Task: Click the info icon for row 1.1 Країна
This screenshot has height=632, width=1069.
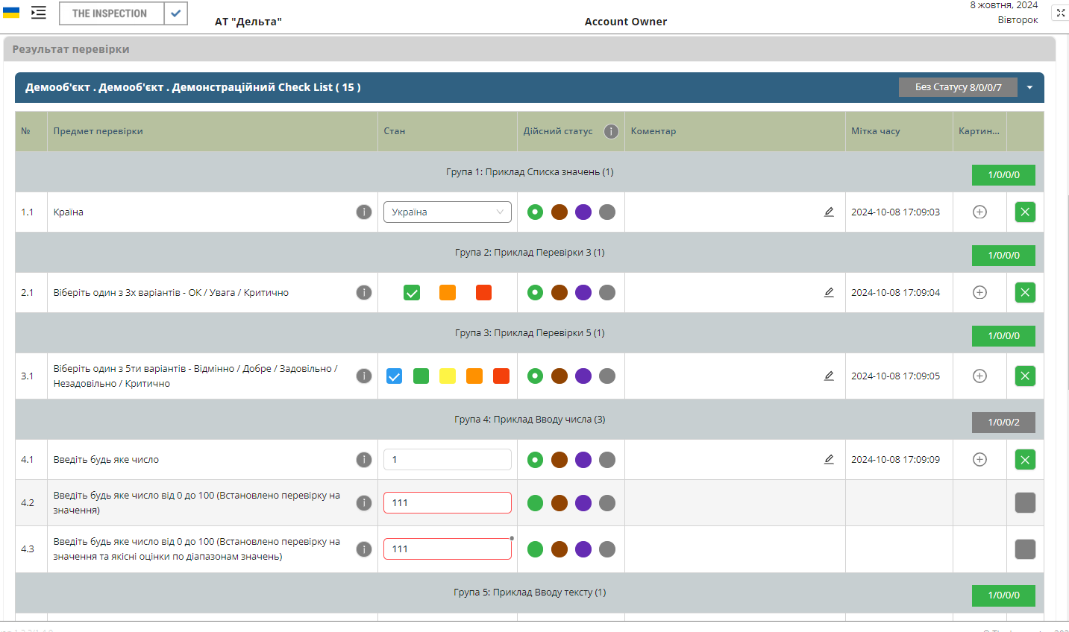Action: [363, 212]
